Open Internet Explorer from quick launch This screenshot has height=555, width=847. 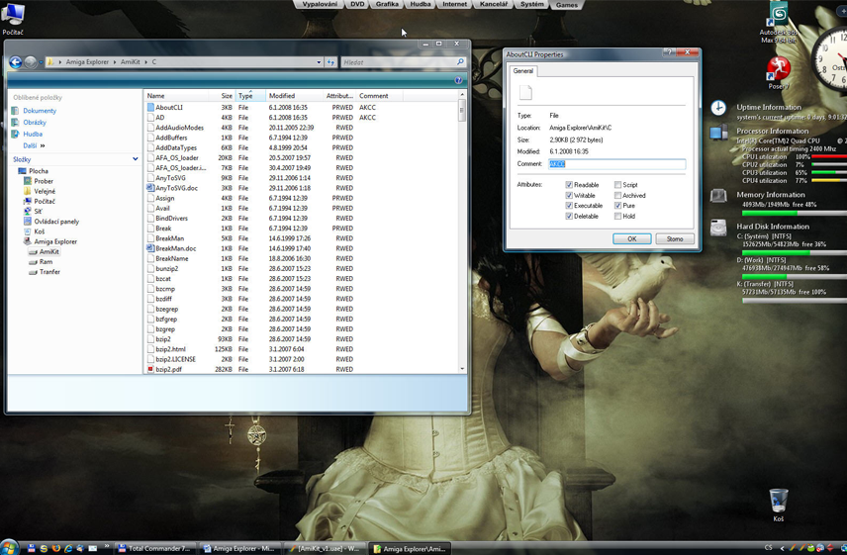tap(68, 548)
